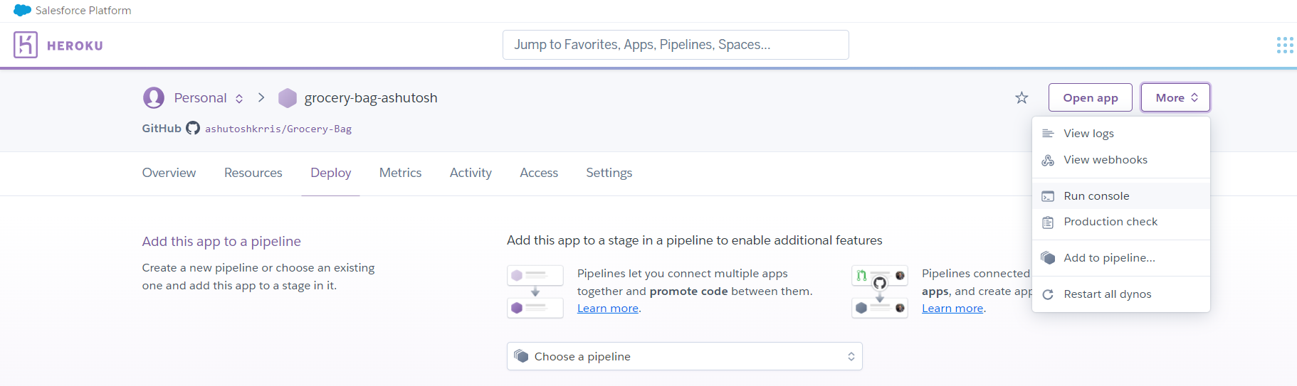Image resolution: width=1297 pixels, height=386 pixels.
Task: Select Restart all dynos option
Action: [1107, 294]
